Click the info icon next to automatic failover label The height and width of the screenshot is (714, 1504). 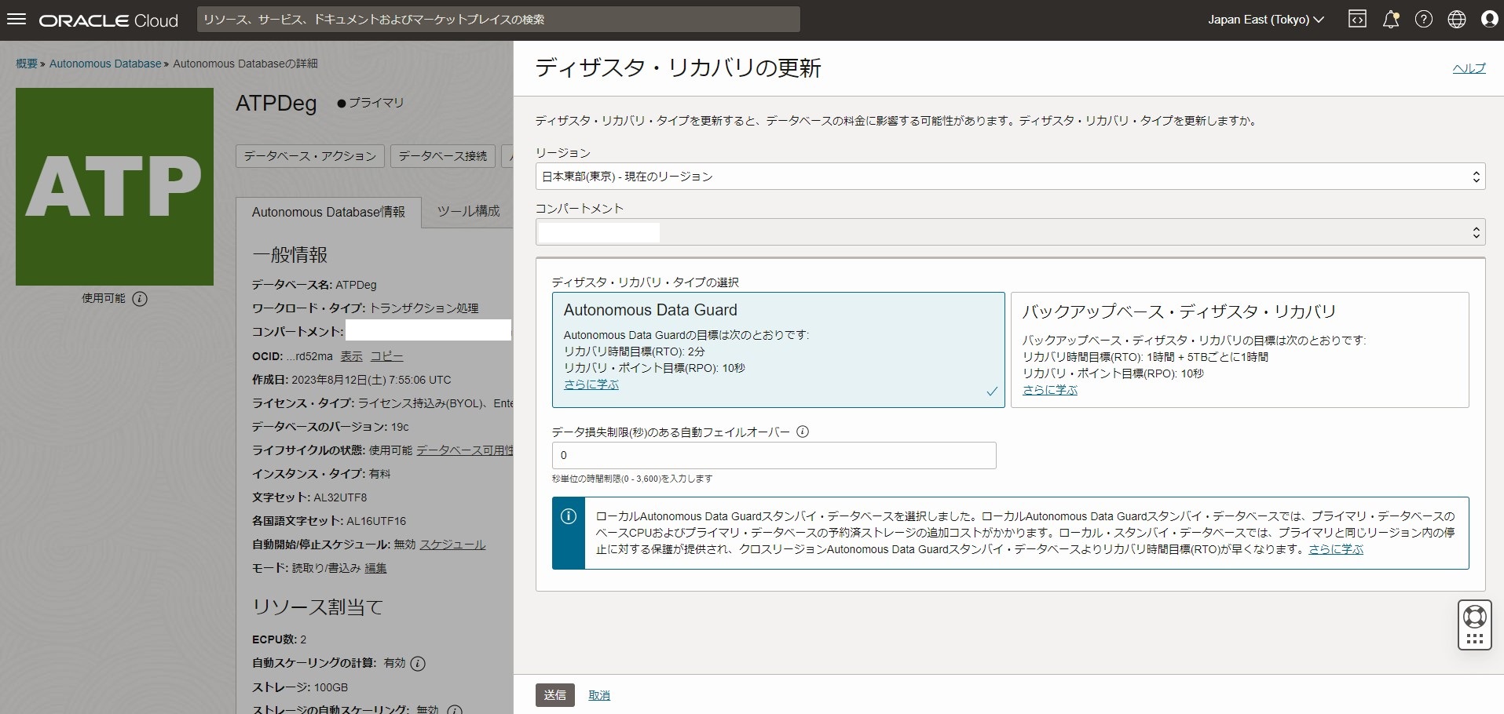click(803, 432)
